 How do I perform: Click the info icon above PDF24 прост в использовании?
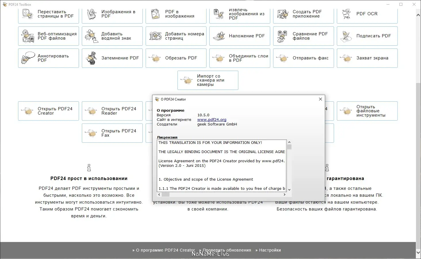[89, 168]
